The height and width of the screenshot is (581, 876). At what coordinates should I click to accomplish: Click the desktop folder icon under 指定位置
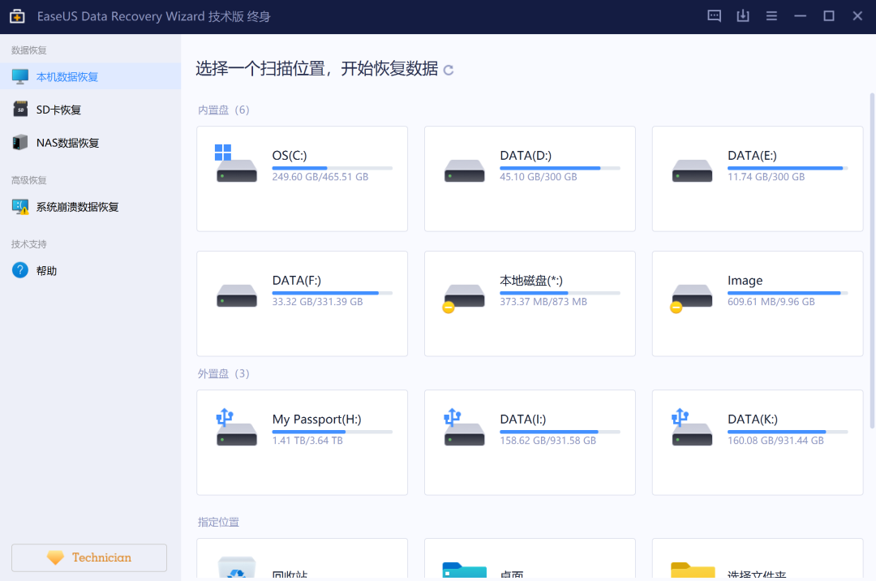[x=464, y=570]
